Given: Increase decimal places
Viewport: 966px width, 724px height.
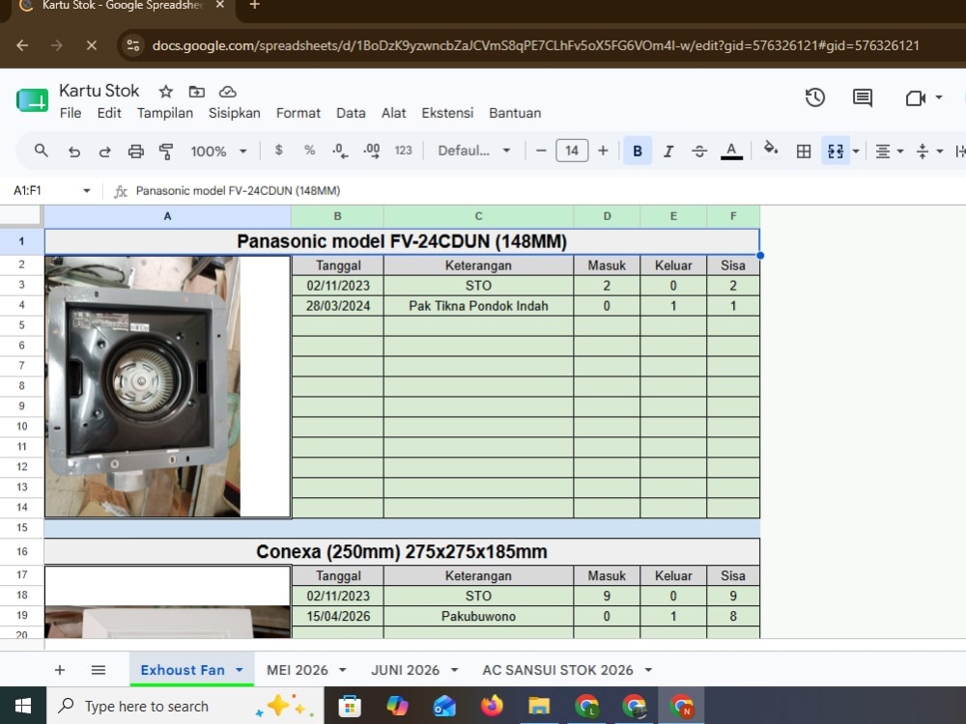Looking at the screenshot, I should pyautogui.click(x=372, y=151).
